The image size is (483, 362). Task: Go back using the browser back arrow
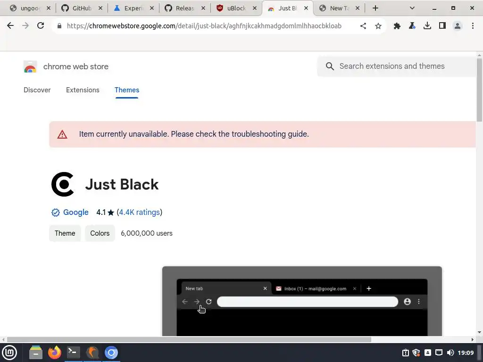click(x=10, y=26)
